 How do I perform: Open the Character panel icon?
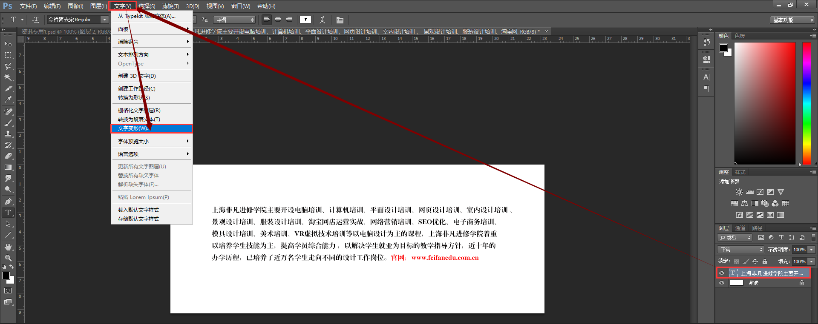706,77
